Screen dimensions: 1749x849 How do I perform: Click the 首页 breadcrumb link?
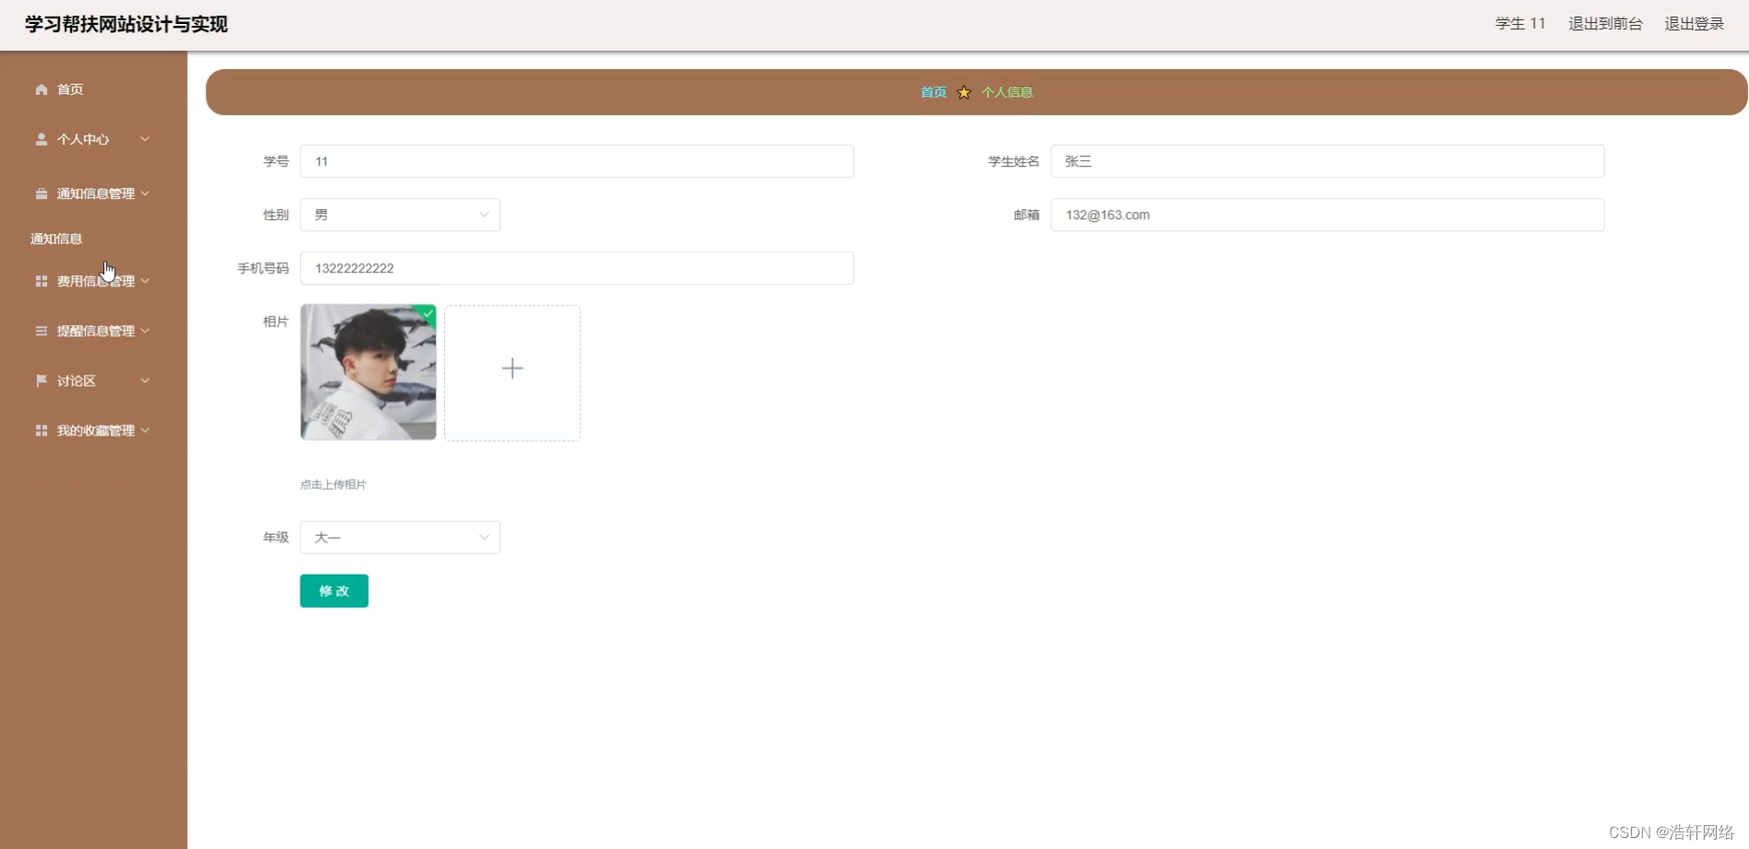tap(932, 92)
